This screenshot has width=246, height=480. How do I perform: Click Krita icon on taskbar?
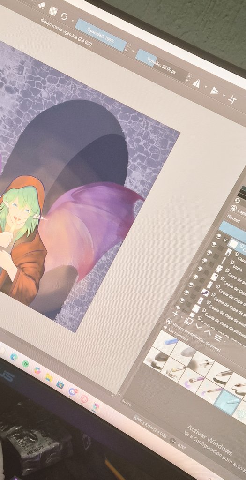click(96, 406)
